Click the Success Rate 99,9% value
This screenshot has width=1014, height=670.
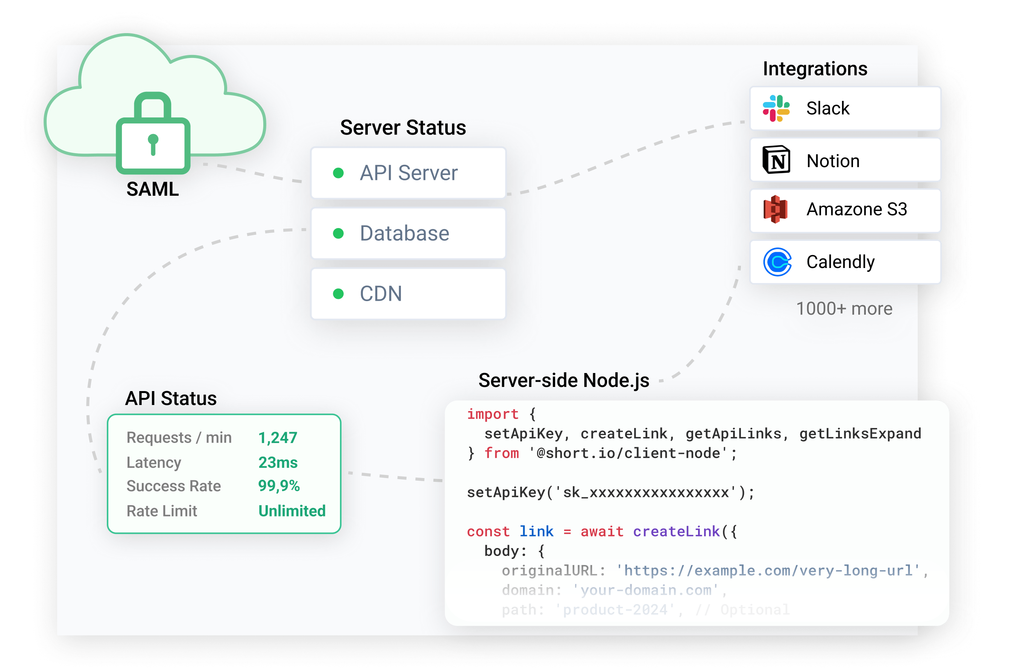(278, 486)
